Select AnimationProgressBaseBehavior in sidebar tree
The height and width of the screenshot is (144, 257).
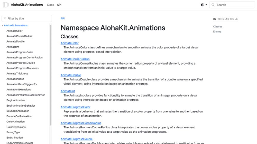(x=25, y=95)
